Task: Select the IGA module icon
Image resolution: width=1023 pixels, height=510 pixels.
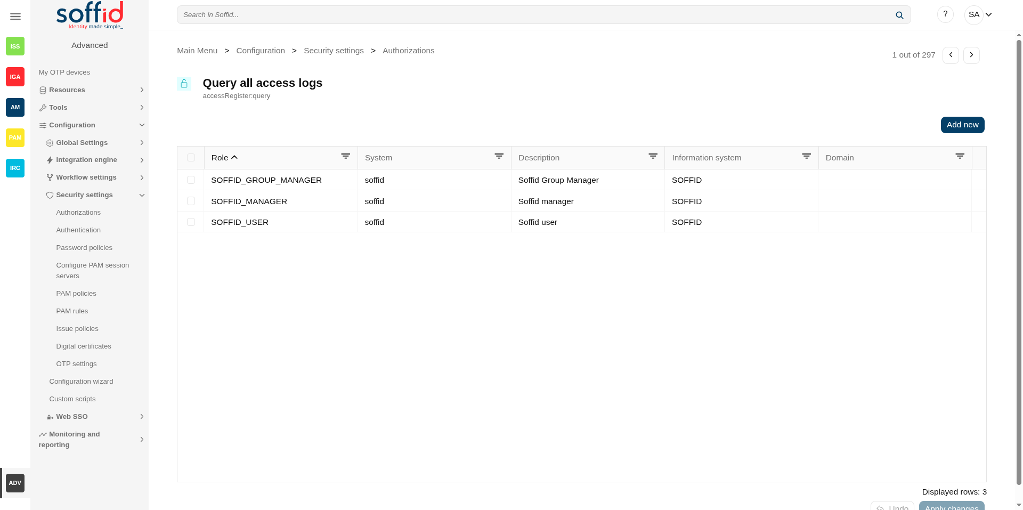Action: pyautogui.click(x=15, y=77)
